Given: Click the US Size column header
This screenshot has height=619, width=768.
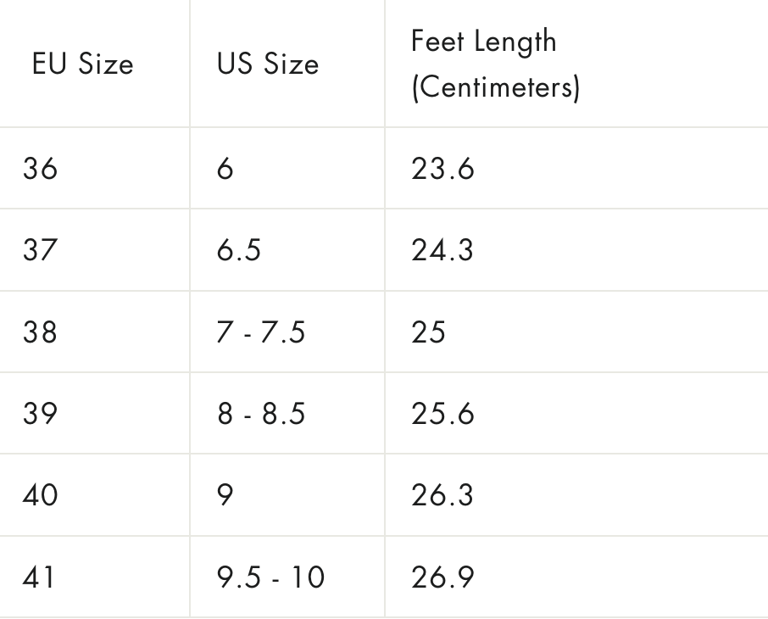Looking at the screenshot, I should tap(268, 64).
